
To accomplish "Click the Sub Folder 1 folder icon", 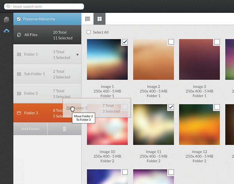I will coord(19,74).
